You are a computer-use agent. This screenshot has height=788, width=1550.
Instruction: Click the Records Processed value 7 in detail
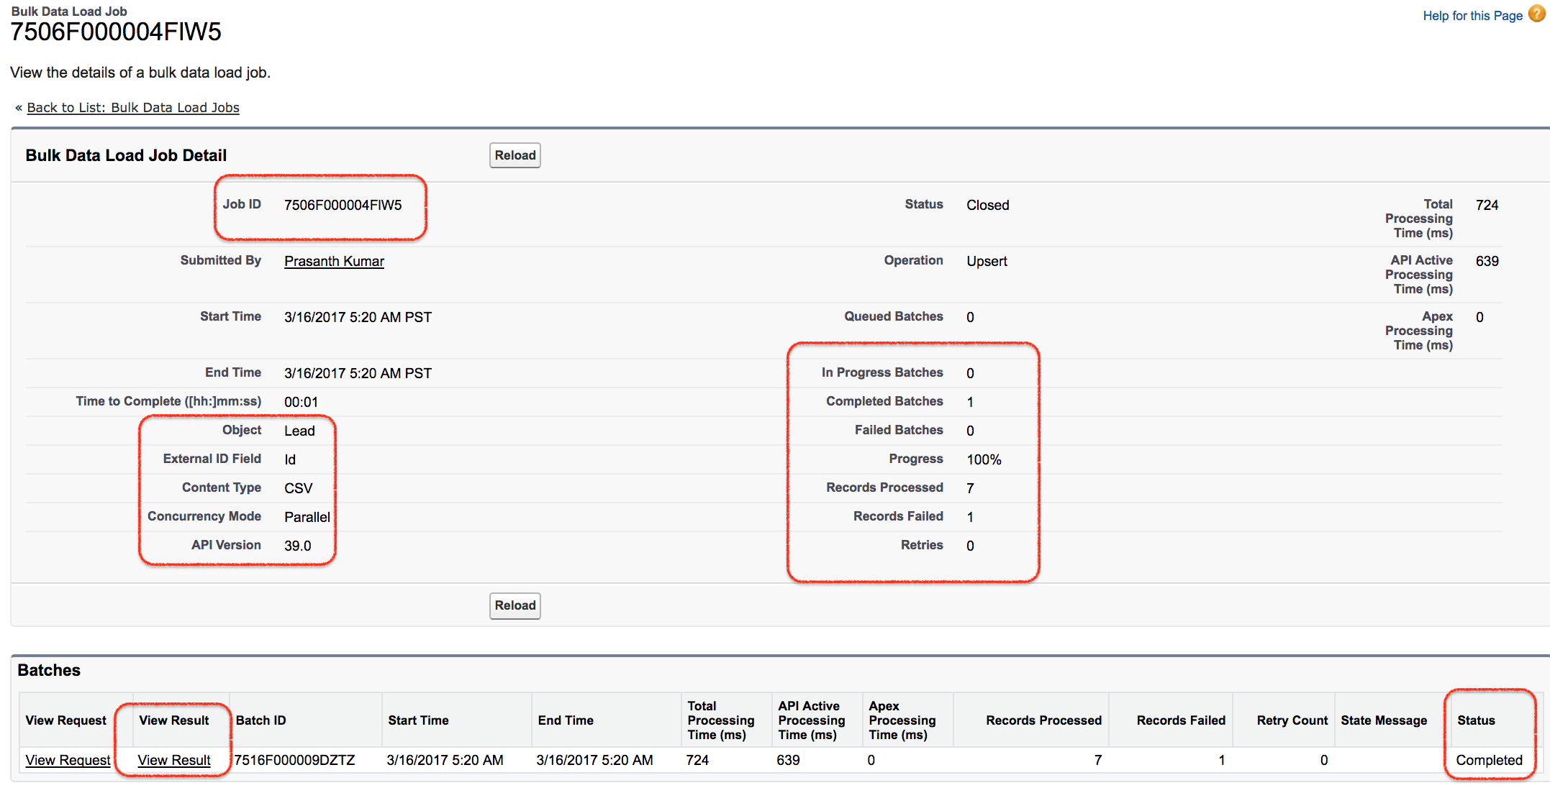970,488
